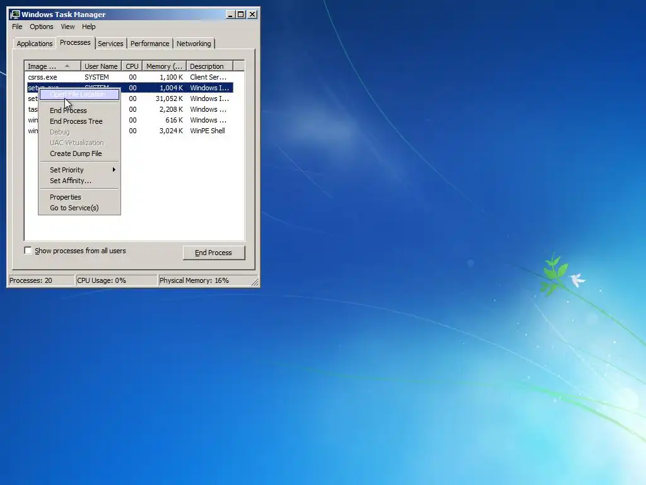This screenshot has width=646, height=485.
Task: Select the Processes tab
Action: click(x=75, y=42)
